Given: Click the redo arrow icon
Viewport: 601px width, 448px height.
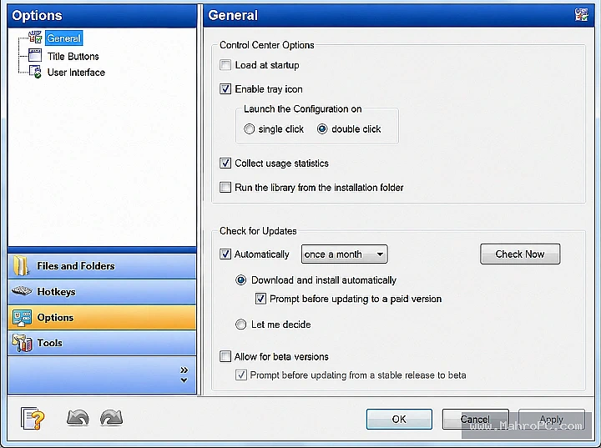Looking at the screenshot, I should click(111, 418).
